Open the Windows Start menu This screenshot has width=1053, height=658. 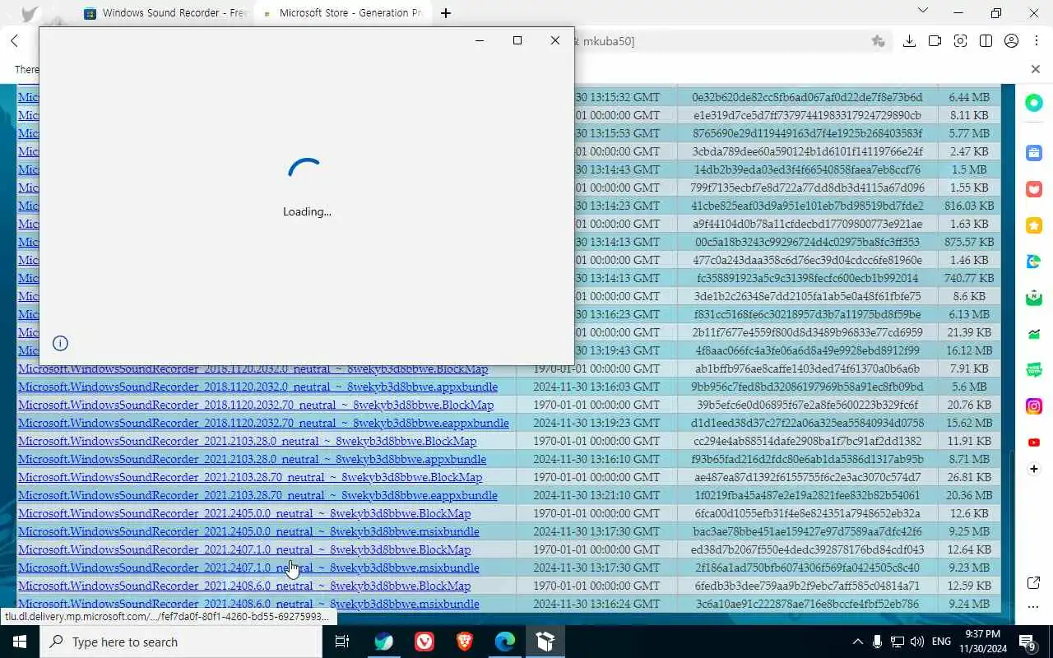(x=20, y=642)
